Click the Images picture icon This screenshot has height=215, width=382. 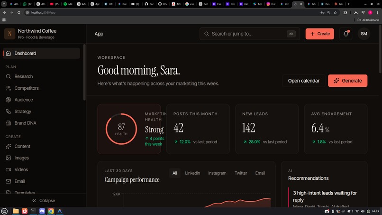(x=8, y=158)
